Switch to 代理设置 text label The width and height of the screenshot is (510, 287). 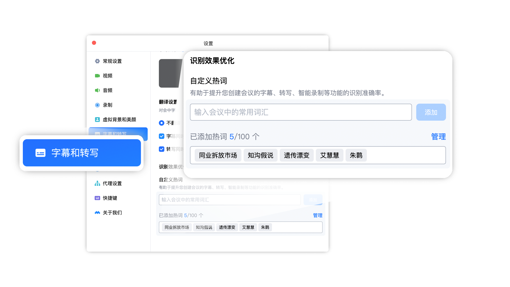click(x=112, y=183)
